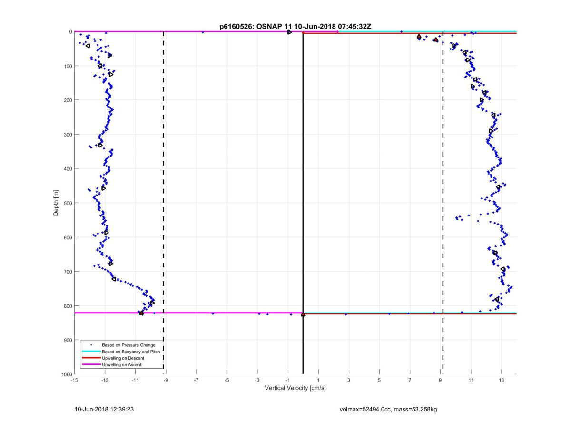571x421 pixels.
Task: Click the x-axis tick label '-9'
Action: [x=166, y=380]
